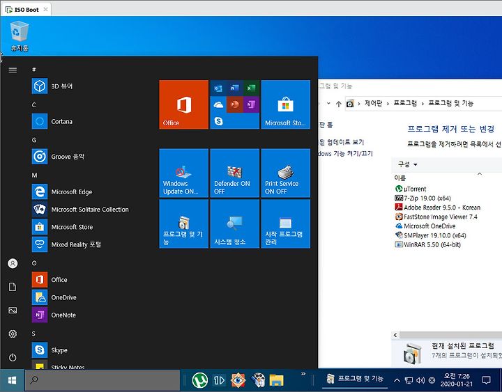The height and width of the screenshot is (392, 502).
Task: Open the 구성 dropdown in Programs window
Action: tap(407, 164)
